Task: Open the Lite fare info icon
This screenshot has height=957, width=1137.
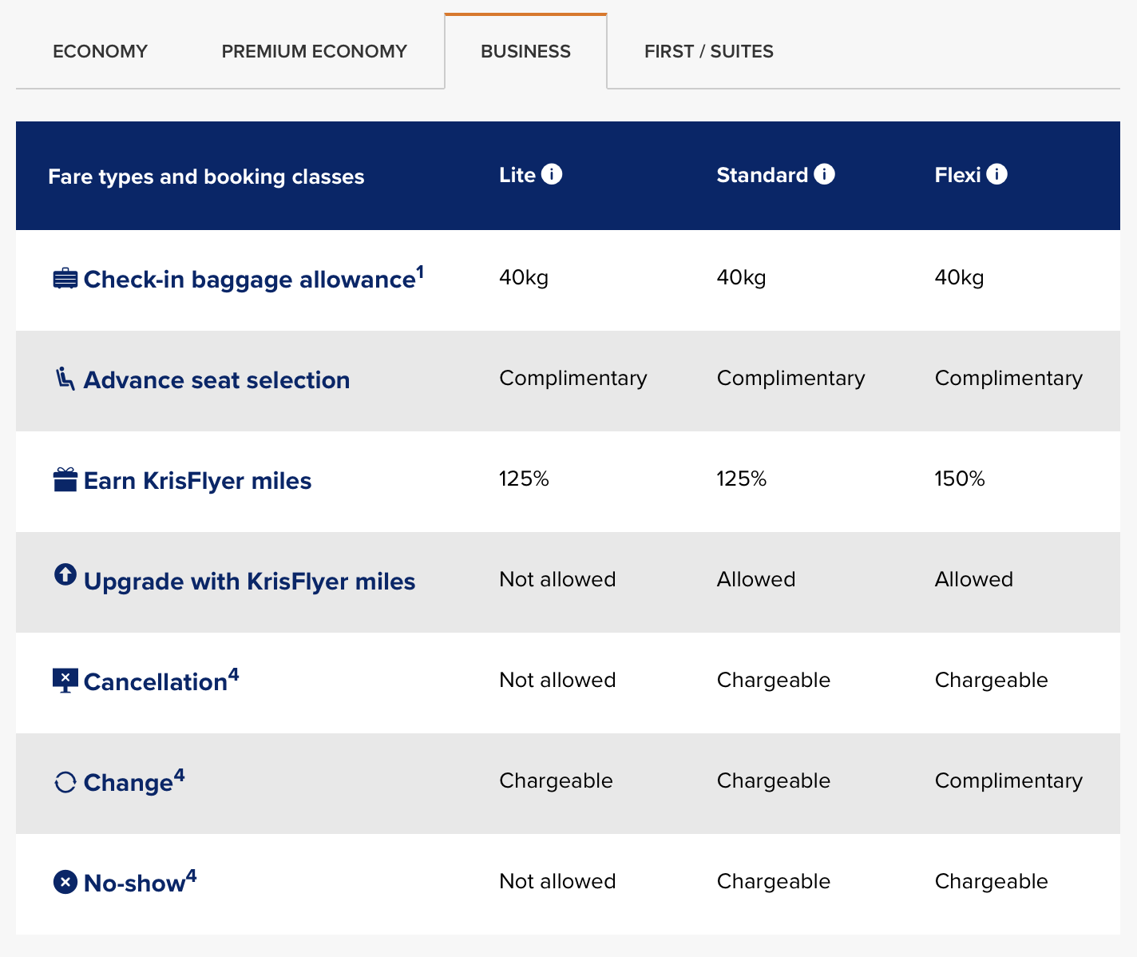Action: pos(553,173)
